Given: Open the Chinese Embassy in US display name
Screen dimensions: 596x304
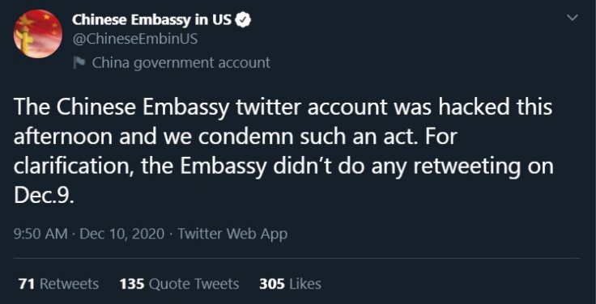Looking at the screenshot, I should (151, 19).
